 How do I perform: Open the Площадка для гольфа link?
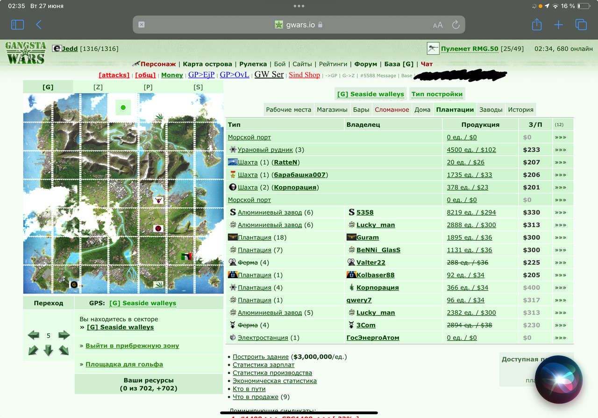(124, 364)
